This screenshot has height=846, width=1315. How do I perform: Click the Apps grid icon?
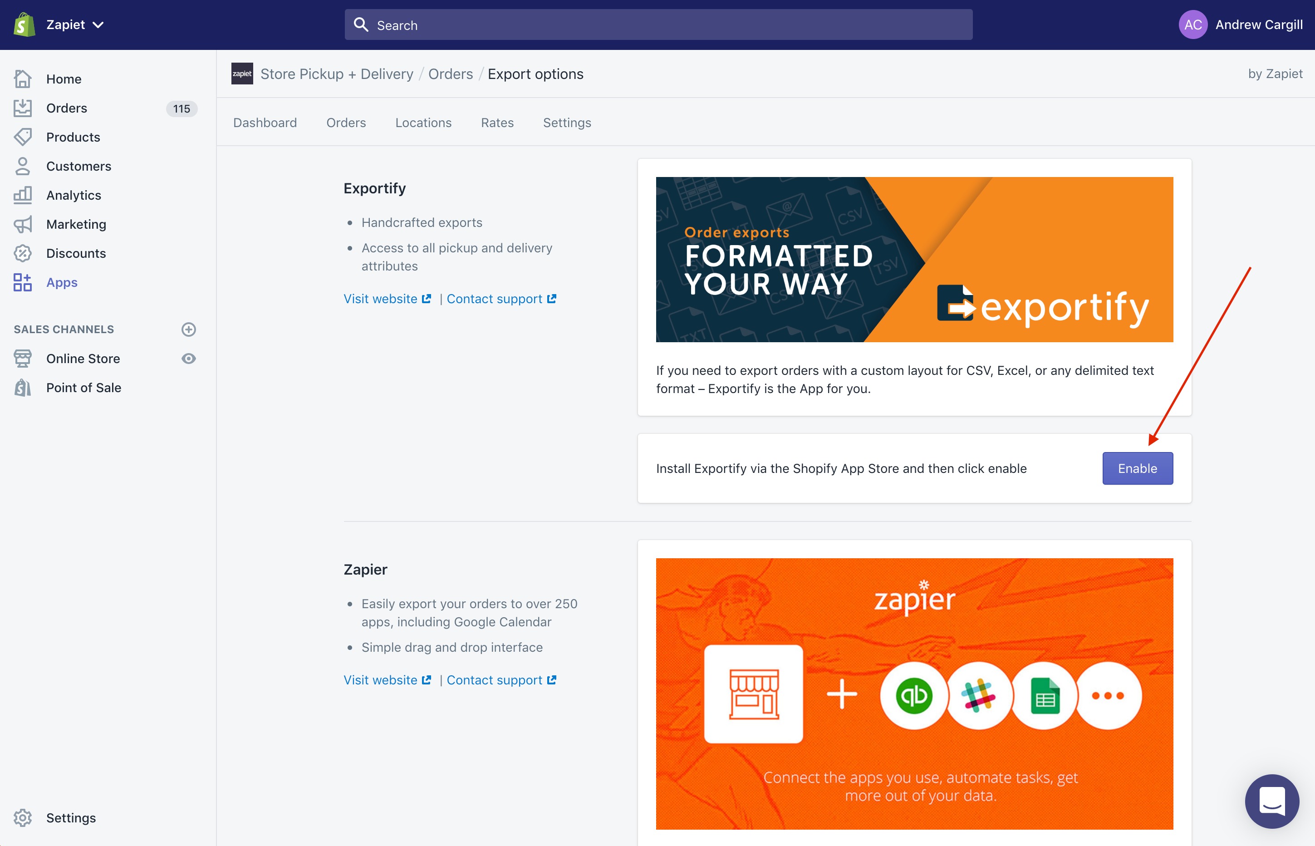pyautogui.click(x=23, y=282)
